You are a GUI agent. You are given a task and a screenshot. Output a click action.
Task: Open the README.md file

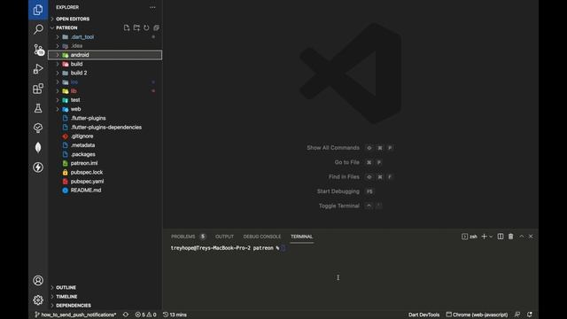coord(105,191)
